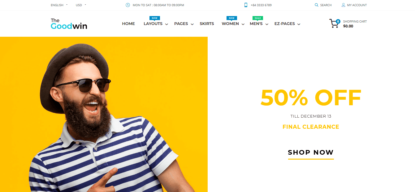Screen dimensions: 415x192
Task: Click the shopping cart icon
Action: (335, 23)
